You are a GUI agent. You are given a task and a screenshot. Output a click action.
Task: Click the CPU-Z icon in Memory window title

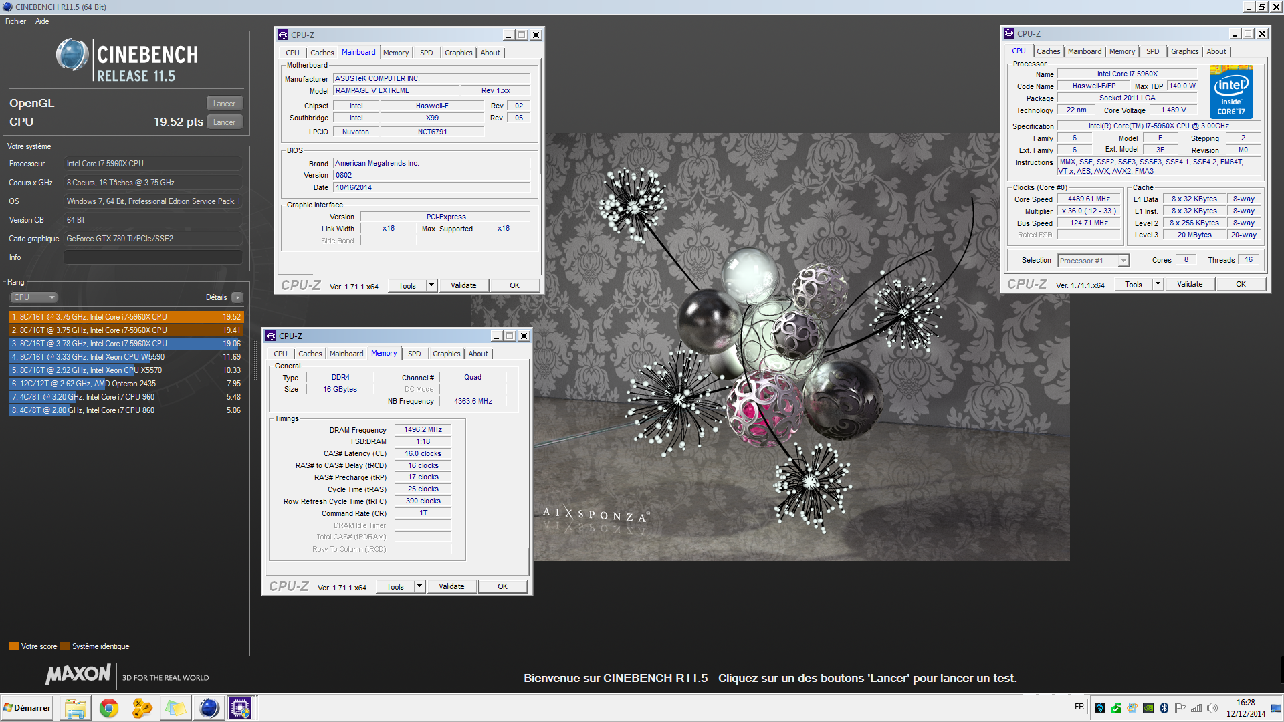coord(271,336)
